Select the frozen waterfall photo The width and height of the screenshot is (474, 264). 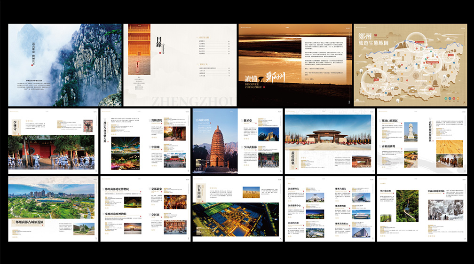click(x=446, y=210)
